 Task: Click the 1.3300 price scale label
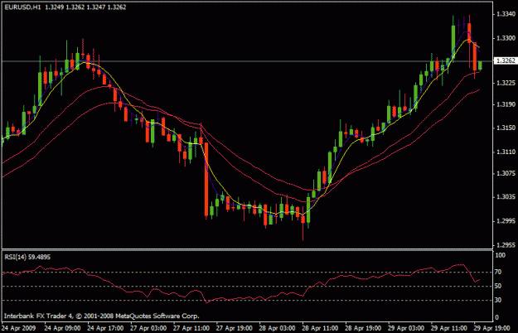(506, 38)
